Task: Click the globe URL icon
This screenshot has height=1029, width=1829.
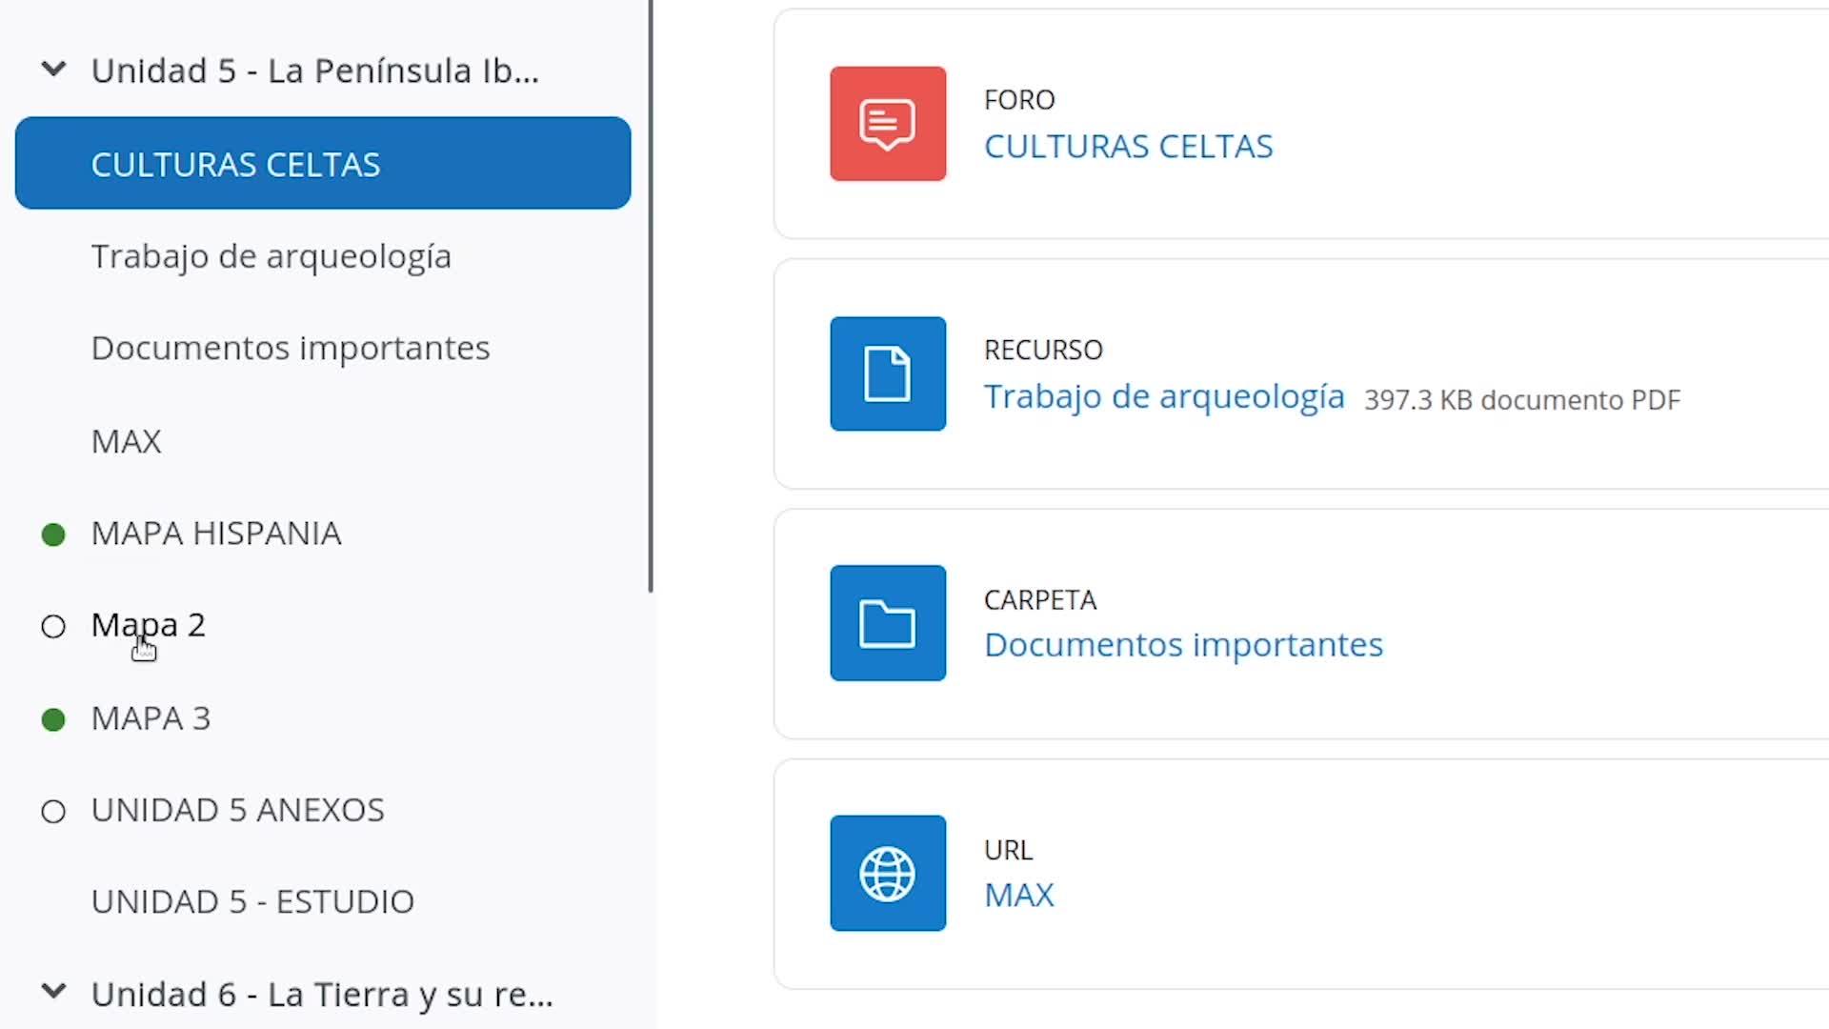Action: click(887, 873)
